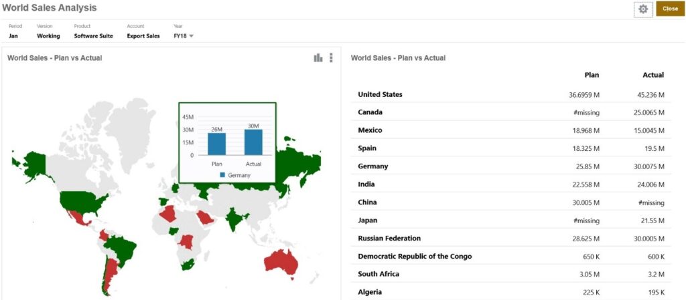
Task: Open the dashboard settings gear icon
Action: (x=642, y=9)
